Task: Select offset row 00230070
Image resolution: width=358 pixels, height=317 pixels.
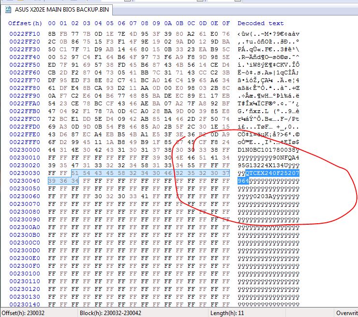Action: pos(25,204)
